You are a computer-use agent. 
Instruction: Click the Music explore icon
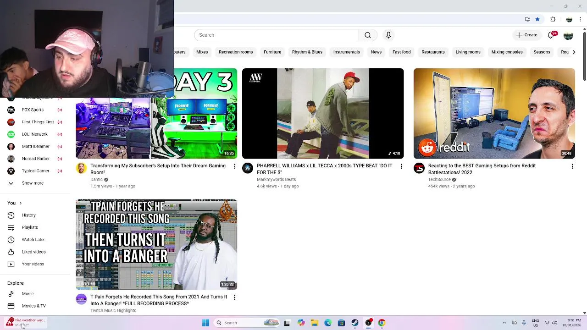tap(11, 294)
